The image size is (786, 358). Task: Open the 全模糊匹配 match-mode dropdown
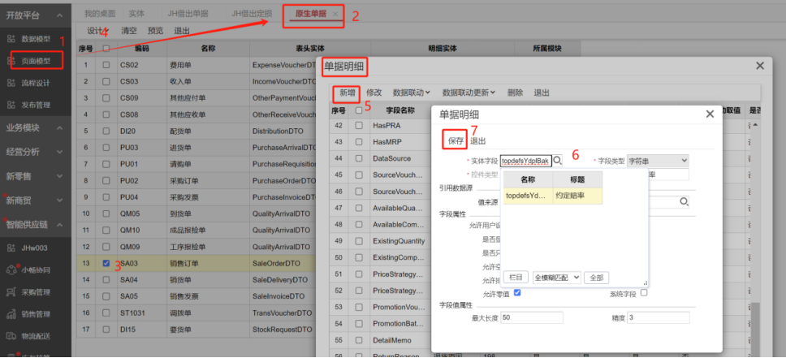pos(556,278)
